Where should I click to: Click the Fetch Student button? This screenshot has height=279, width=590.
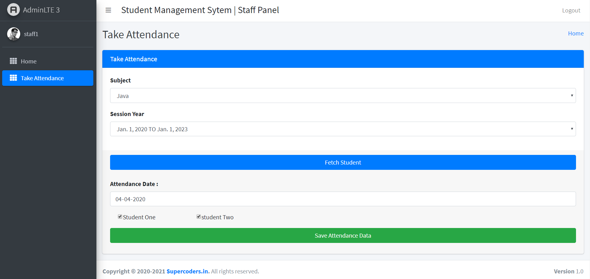(x=343, y=162)
